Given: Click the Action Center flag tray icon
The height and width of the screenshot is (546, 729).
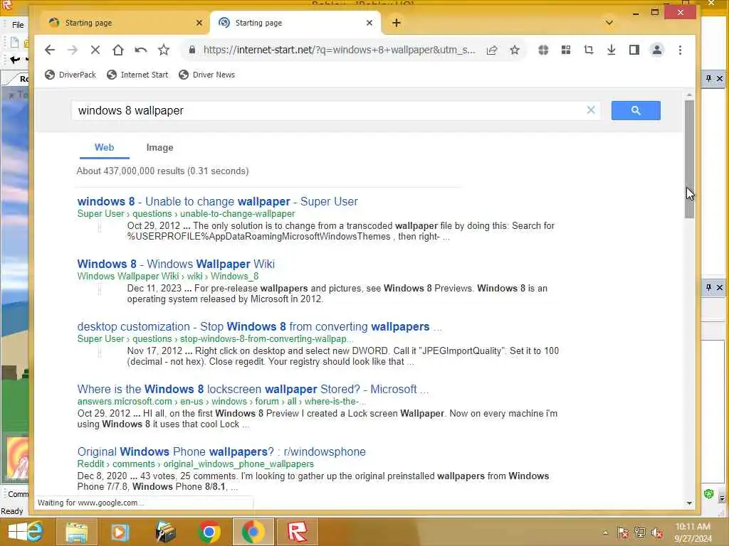Looking at the screenshot, I should [x=622, y=533].
